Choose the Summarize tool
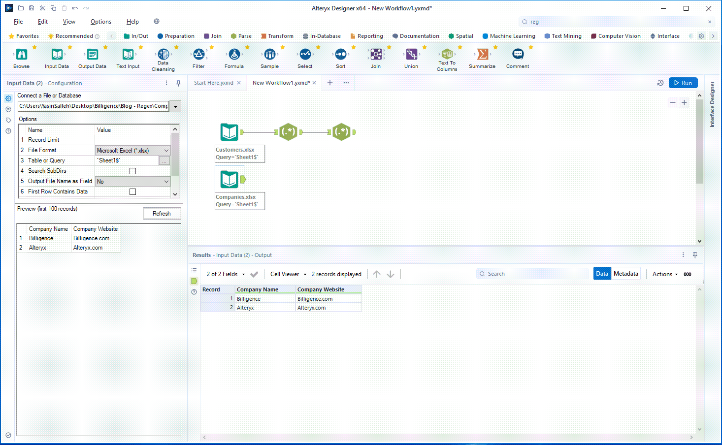The height and width of the screenshot is (445, 722). [482, 58]
